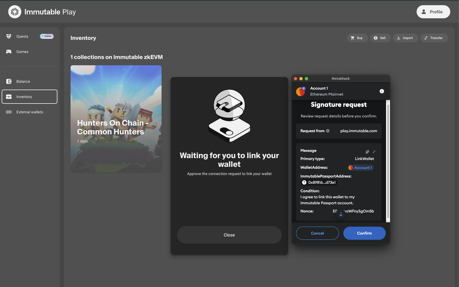Viewport: 459px width, 287px height.
Task: Click the Inventory page heading
Action: click(x=83, y=38)
